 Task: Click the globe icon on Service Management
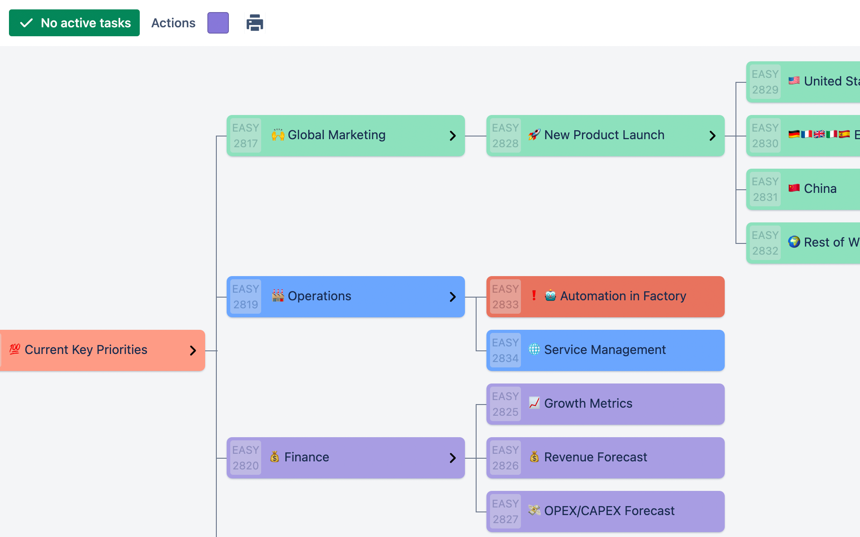click(534, 349)
